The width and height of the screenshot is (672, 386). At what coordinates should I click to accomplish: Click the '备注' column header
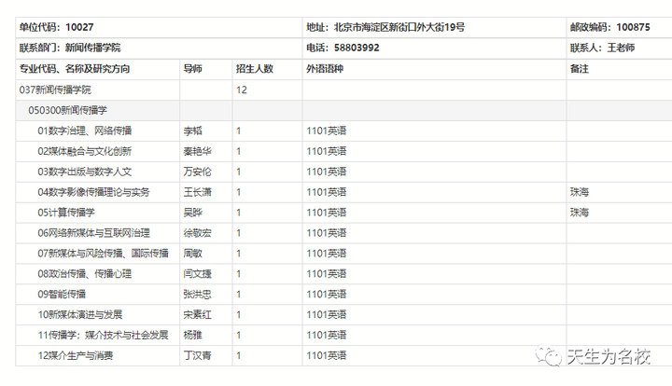pyautogui.click(x=579, y=69)
